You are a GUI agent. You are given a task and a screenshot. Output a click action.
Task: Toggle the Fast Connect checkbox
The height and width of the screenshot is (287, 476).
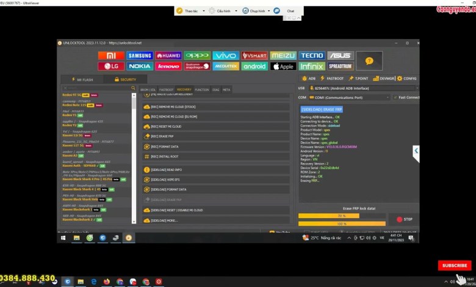pos(395,98)
